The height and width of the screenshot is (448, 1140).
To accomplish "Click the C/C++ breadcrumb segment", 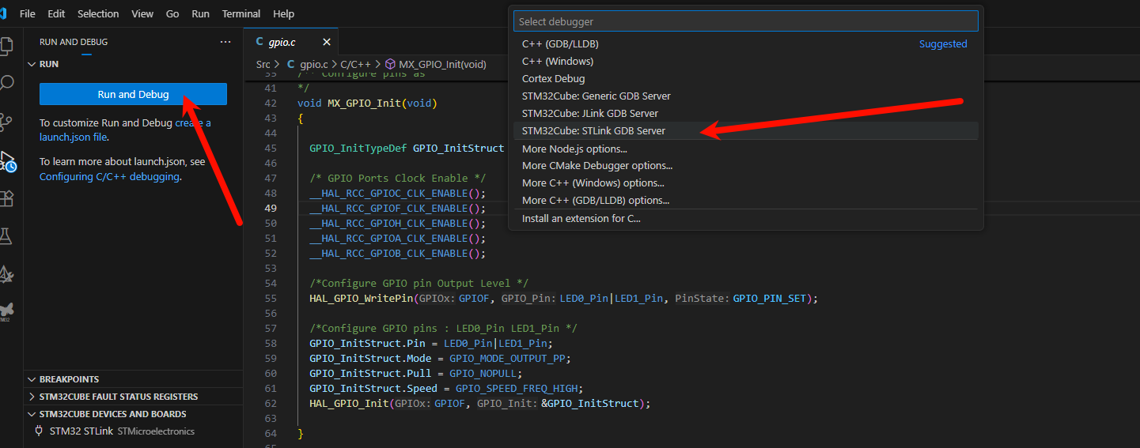I will pyautogui.click(x=355, y=64).
